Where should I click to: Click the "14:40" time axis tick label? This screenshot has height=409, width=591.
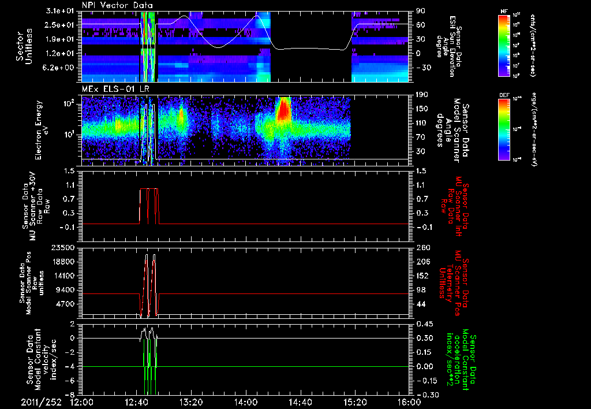point(300,402)
